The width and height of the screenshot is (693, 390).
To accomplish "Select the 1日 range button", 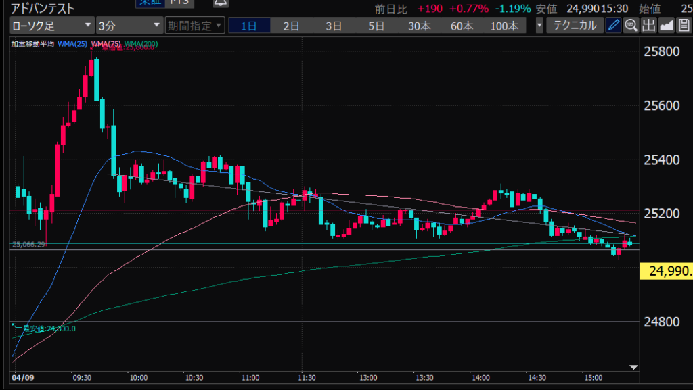I will point(248,26).
